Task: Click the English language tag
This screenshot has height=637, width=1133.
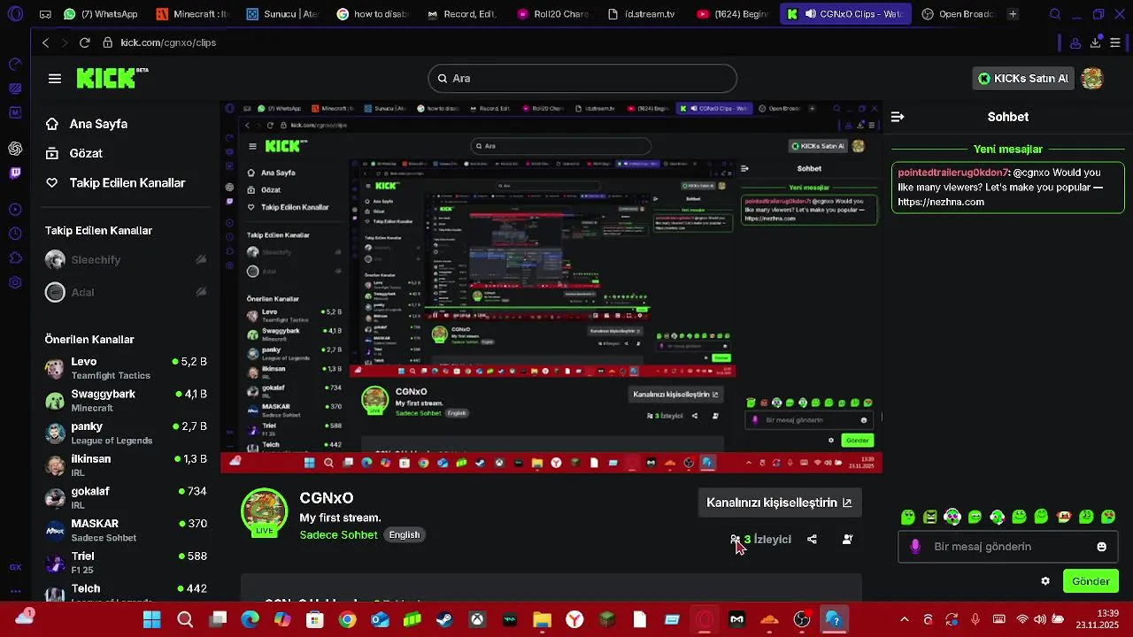Action: tap(404, 534)
